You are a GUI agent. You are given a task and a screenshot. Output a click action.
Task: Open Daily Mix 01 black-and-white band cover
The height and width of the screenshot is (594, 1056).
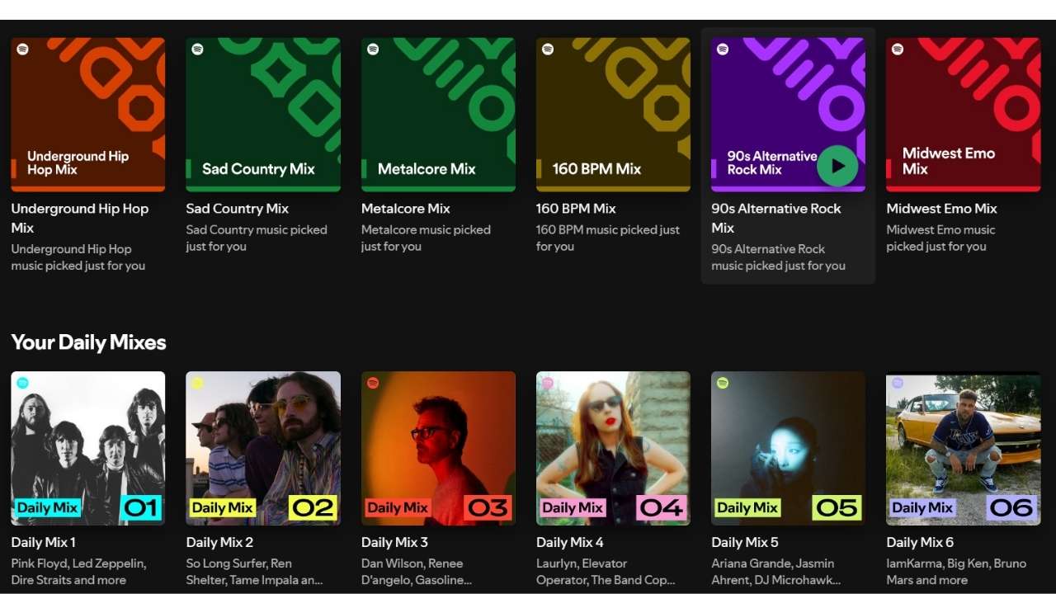pos(88,448)
